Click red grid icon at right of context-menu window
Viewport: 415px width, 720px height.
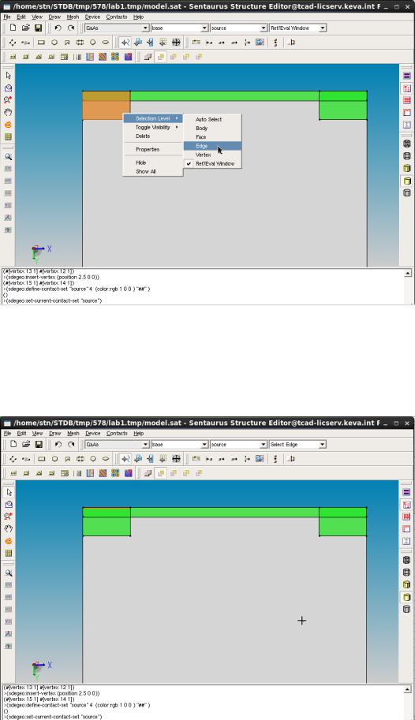point(407,100)
